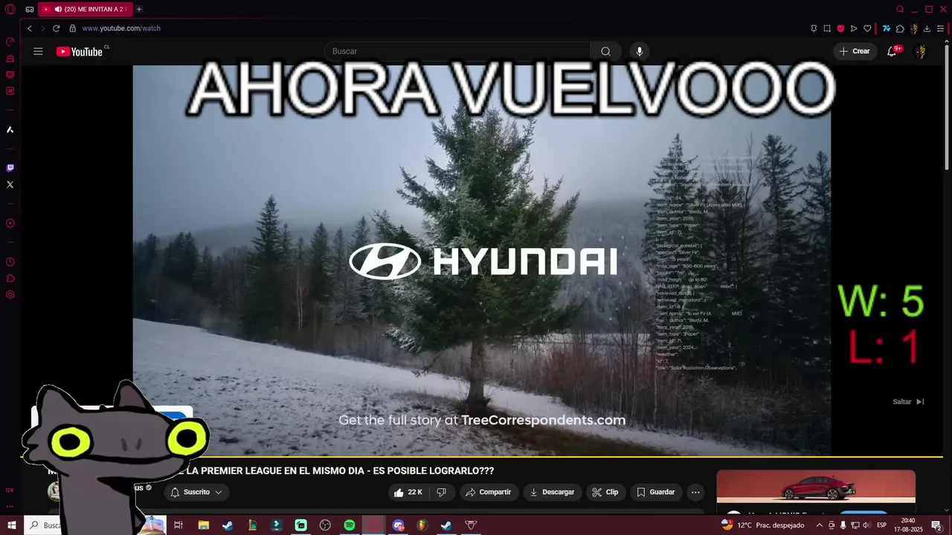Open Extensions cube icon in sidebar
This screenshot has height=535, width=952.
pyautogui.click(x=10, y=278)
